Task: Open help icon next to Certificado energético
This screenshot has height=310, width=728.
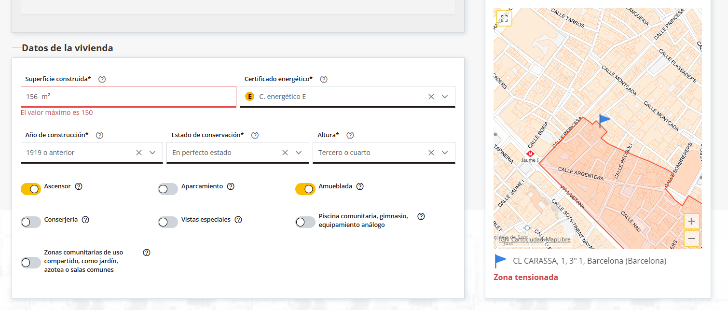Action: (x=324, y=79)
